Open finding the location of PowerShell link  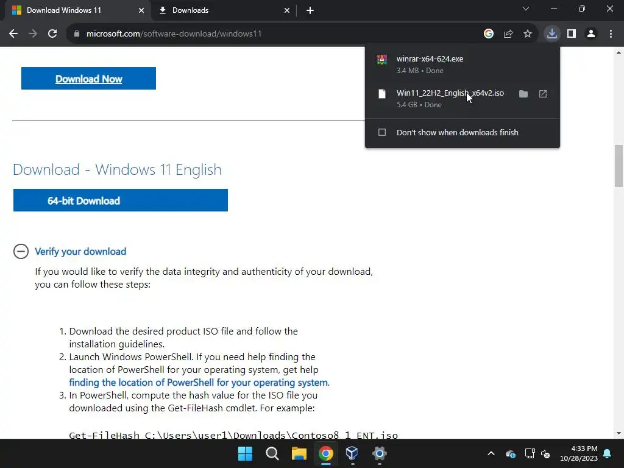(x=198, y=383)
